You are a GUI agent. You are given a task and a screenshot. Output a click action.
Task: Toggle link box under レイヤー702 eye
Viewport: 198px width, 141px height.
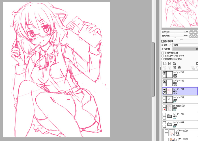click(x=164, y=85)
